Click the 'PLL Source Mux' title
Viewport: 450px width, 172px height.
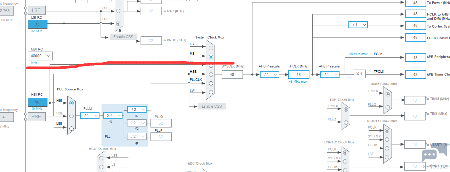70,89
